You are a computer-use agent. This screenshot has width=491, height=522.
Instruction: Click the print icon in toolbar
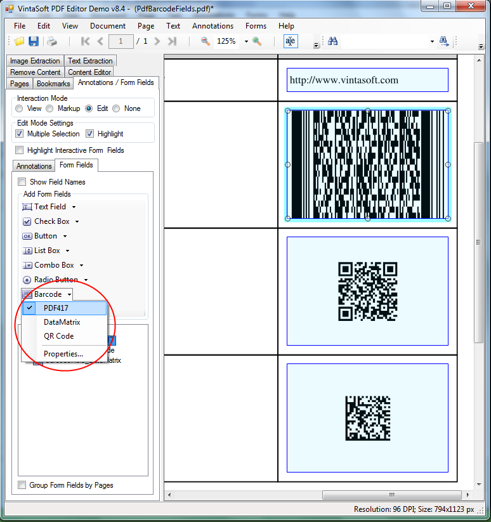click(x=51, y=41)
